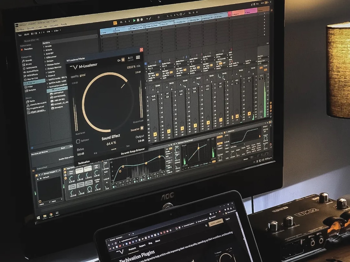
Task: Select LABS (64 Bit) plug-in in list
Action: [x=57, y=100]
